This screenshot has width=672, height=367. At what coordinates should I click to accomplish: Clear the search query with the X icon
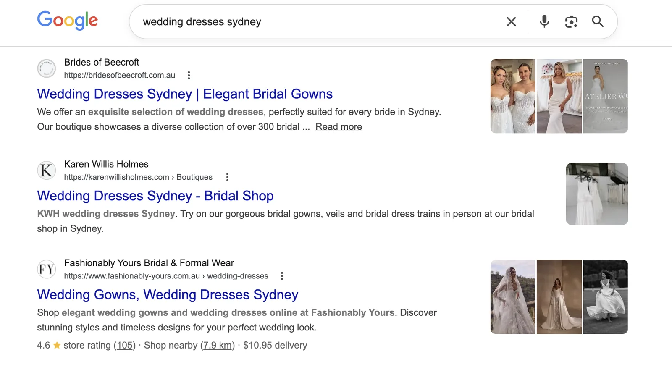[511, 22]
